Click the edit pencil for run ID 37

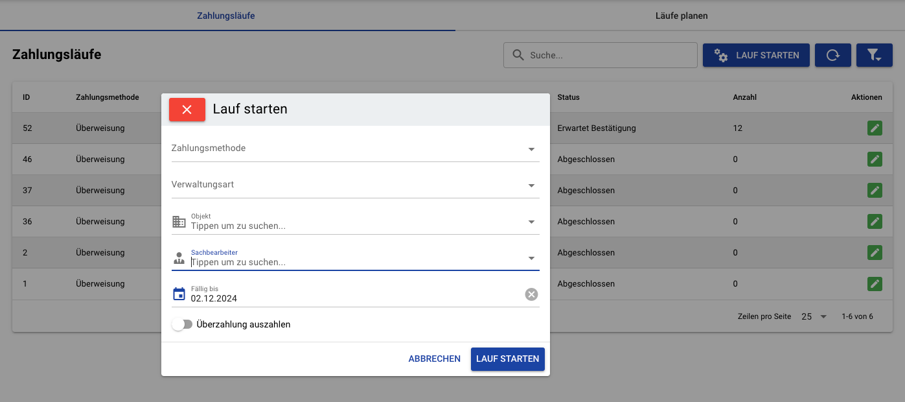875,191
